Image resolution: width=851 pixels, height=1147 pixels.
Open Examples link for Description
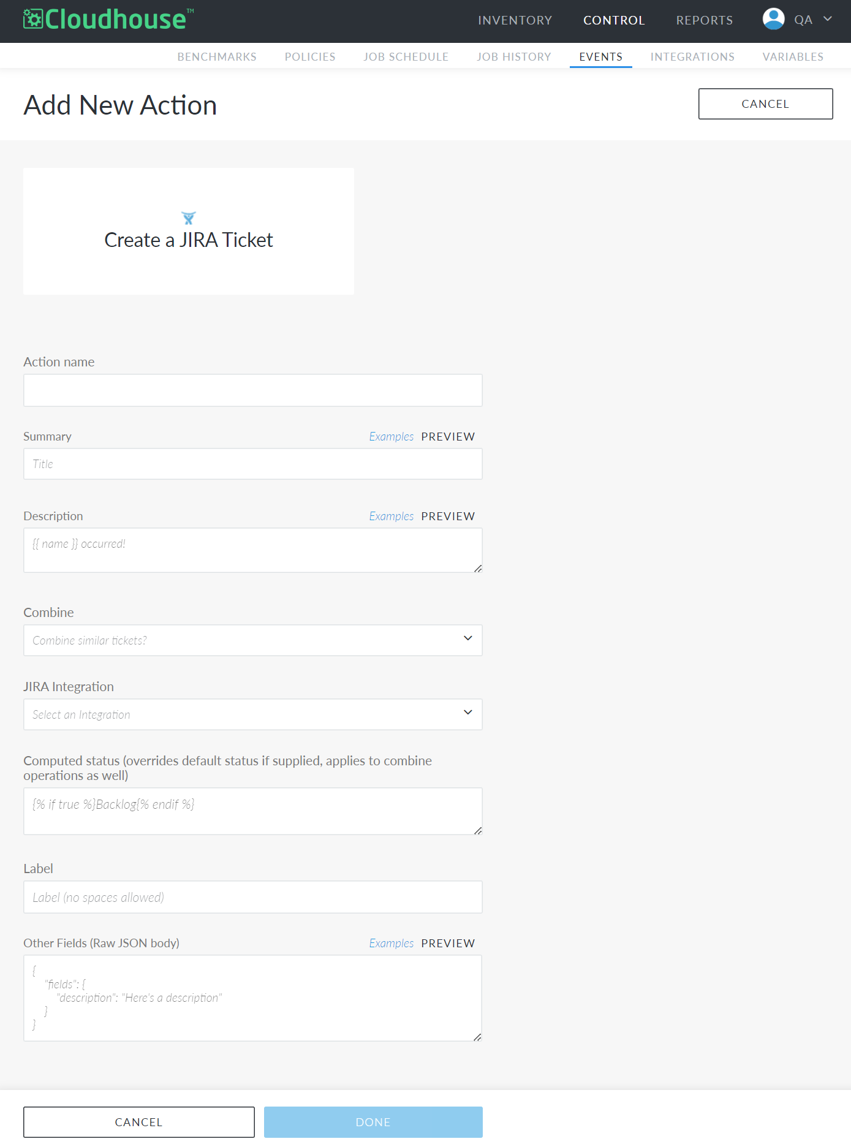pyautogui.click(x=391, y=516)
